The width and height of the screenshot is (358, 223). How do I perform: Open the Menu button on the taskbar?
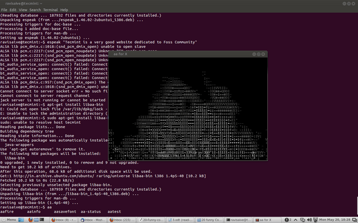(9, 220)
